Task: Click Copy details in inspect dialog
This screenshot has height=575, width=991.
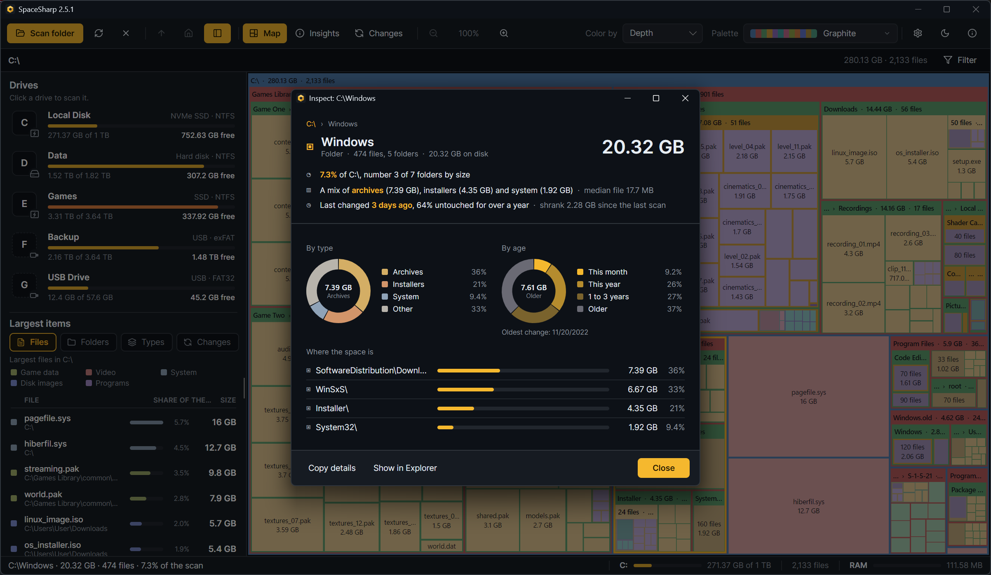Action: [x=332, y=468]
